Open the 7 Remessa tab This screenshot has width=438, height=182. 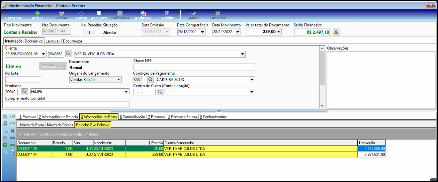pyautogui.click(x=156, y=117)
